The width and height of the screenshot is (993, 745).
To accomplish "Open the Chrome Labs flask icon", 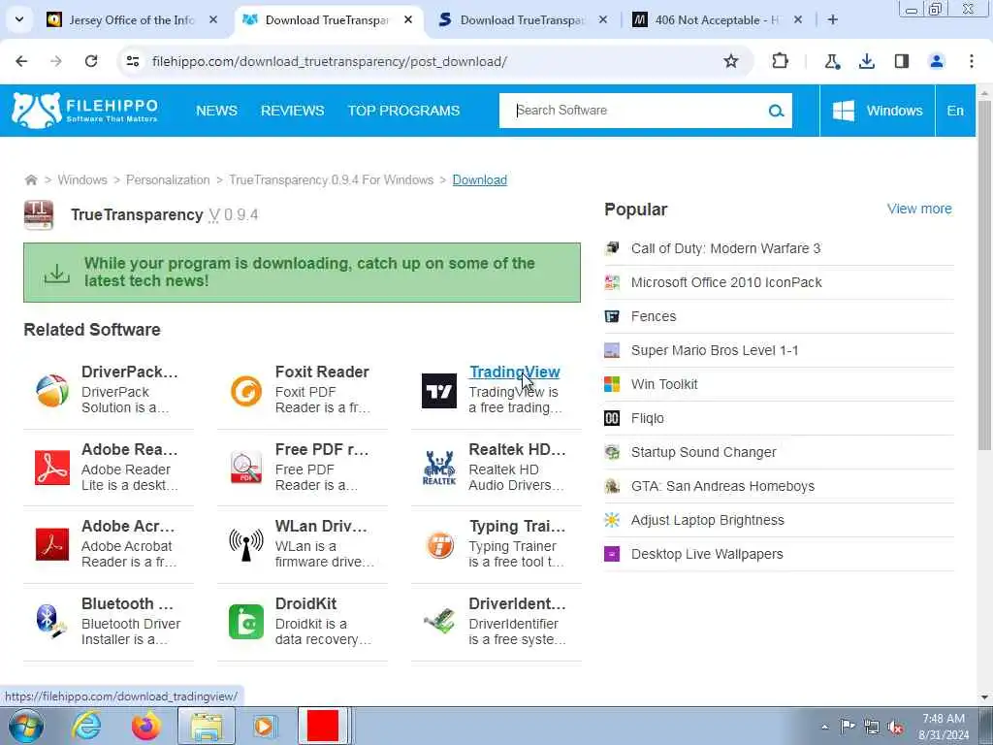I will point(831,61).
